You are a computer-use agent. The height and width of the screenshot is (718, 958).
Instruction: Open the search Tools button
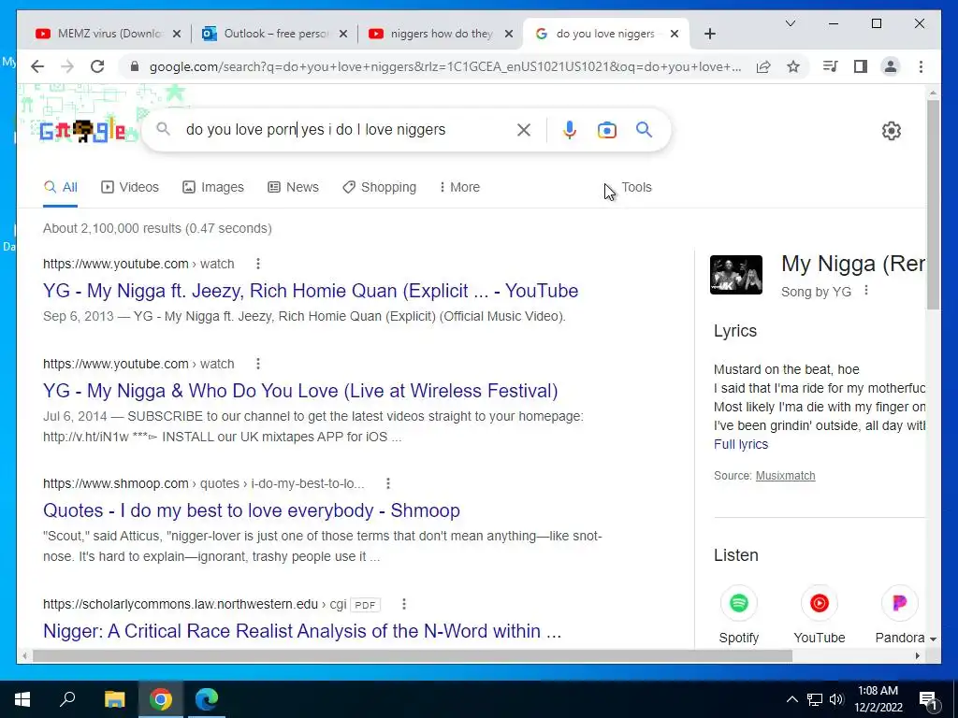tap(636, 187)
